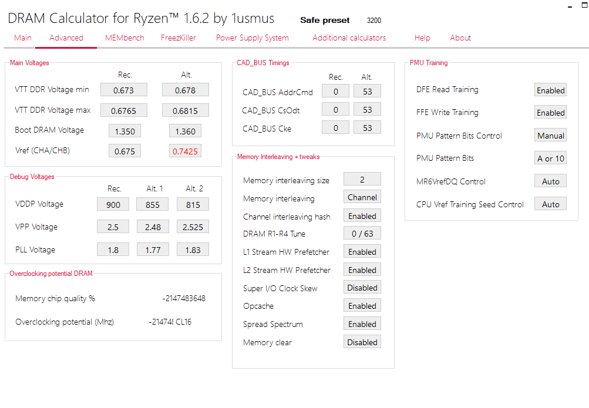The width and height of the screenshot is (589, 408).
Task: Select CAD_BUS Cke Alt. value 53
Action: point(368,128)
